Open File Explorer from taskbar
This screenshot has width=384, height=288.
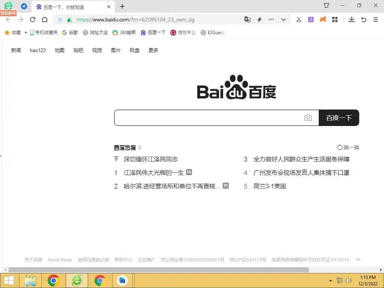pyautogui.click(x=30, y=280)
